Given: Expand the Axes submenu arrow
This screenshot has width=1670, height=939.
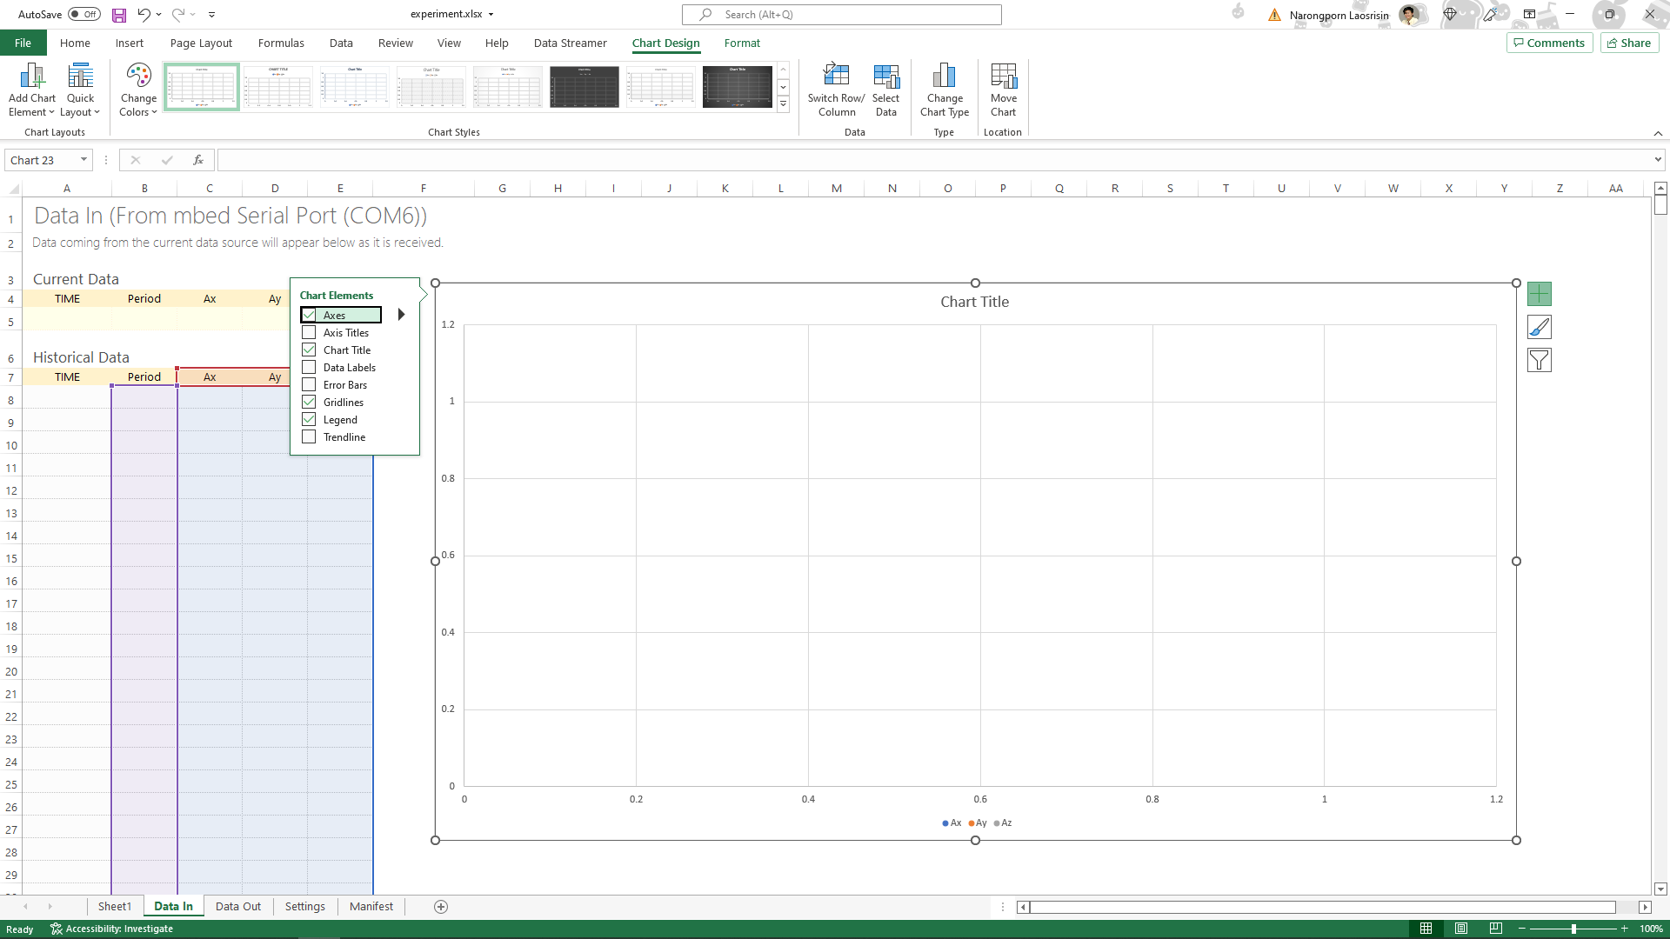Looking at the screenshot, I should coord(400,314).
